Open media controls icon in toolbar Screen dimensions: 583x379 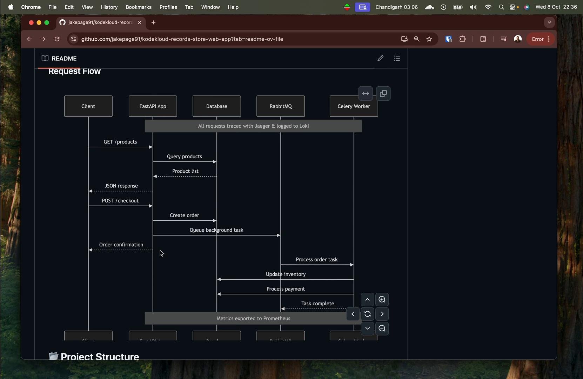click(x=504, y=39)
